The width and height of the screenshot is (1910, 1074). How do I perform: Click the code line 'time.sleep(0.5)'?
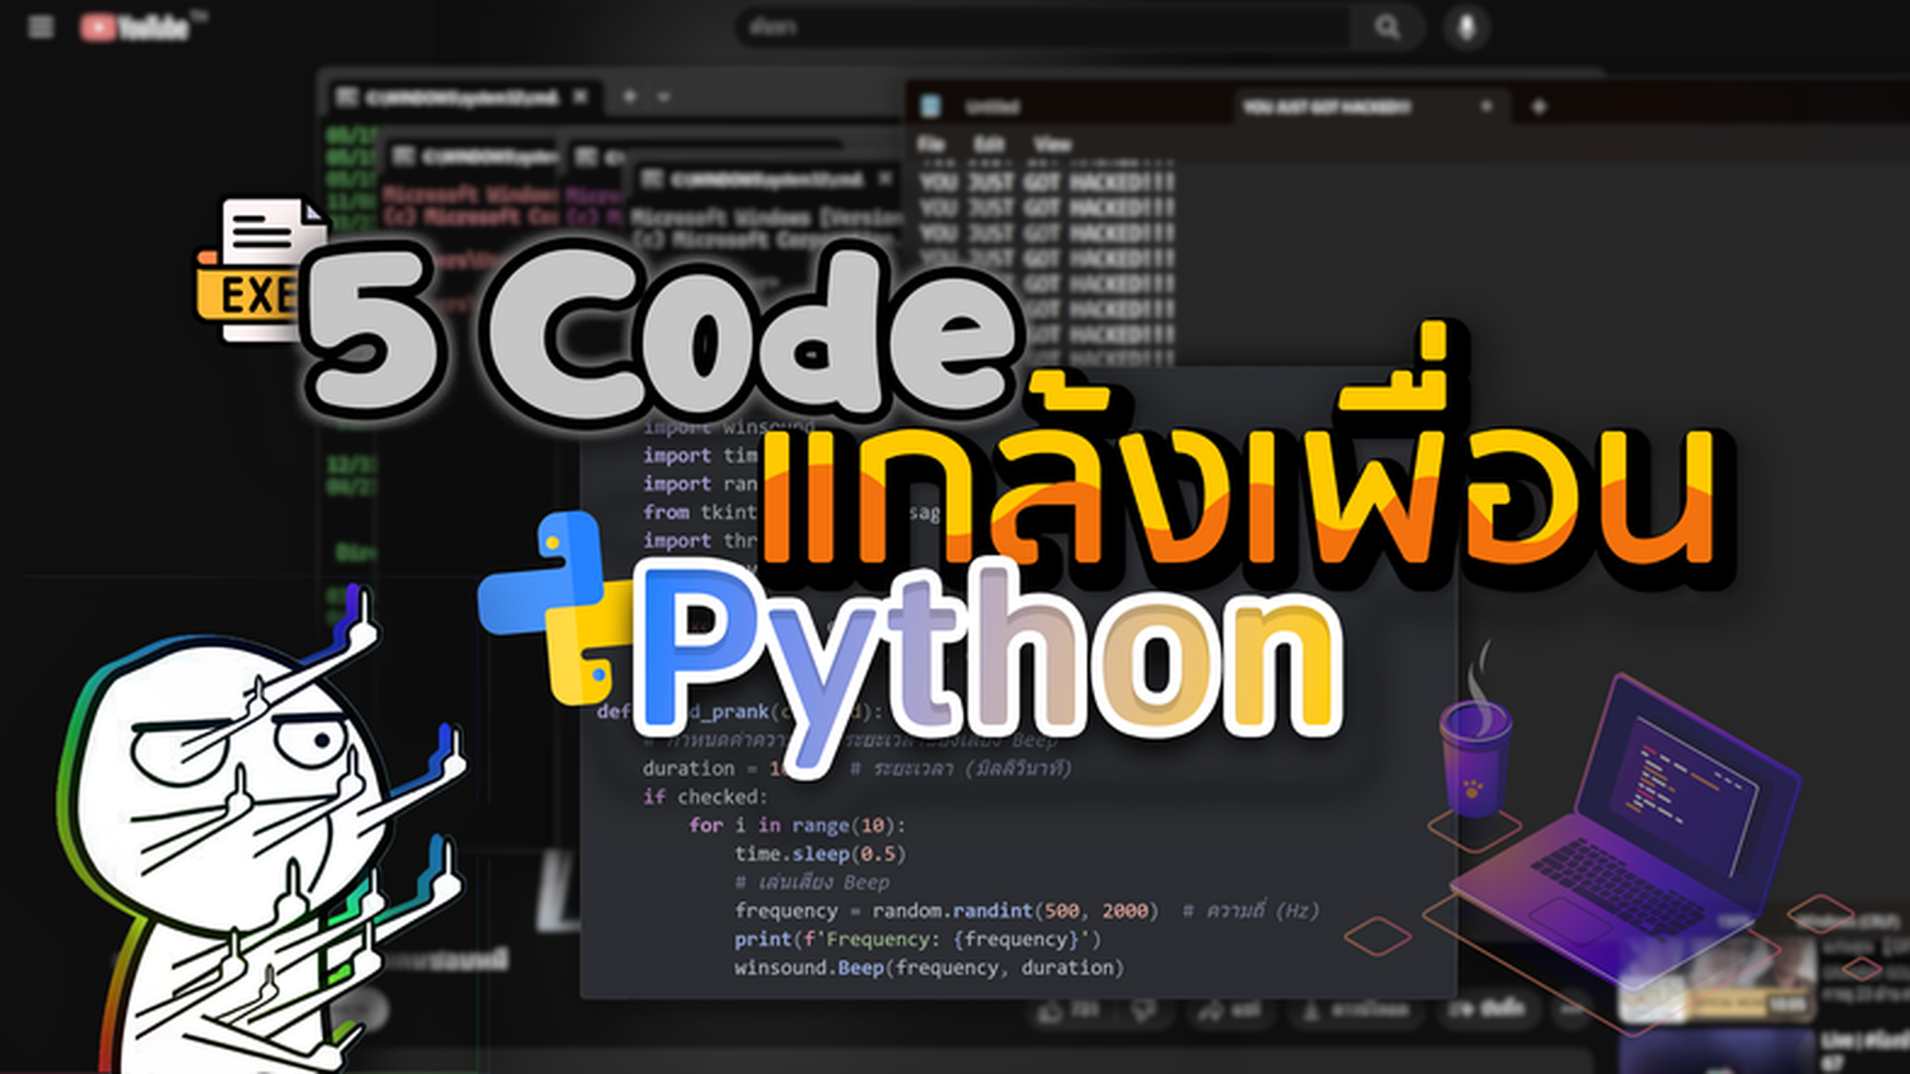click(x=820, y=854)
